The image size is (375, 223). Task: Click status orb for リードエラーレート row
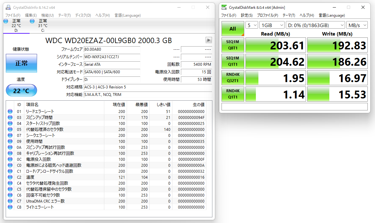(10, 111)
